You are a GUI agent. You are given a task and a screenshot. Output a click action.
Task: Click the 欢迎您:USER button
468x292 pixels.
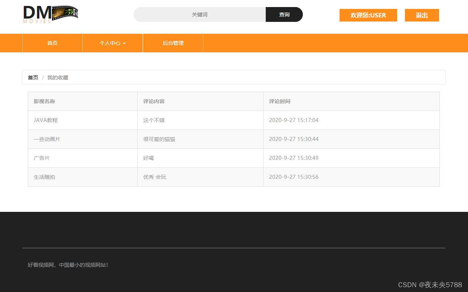pyautogui.click(x=368, y=15)
